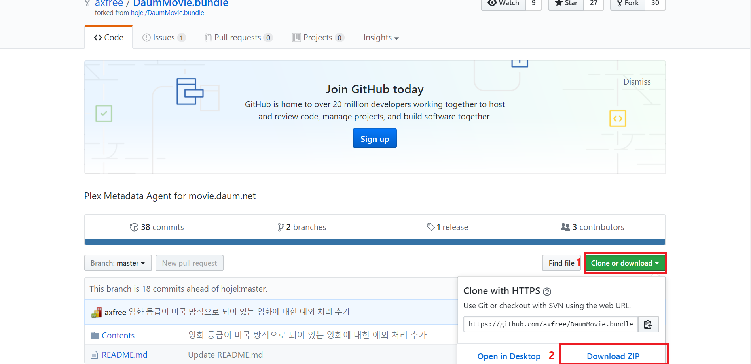
Task: Open the Contents folder
Action: [x=118, y=336]
